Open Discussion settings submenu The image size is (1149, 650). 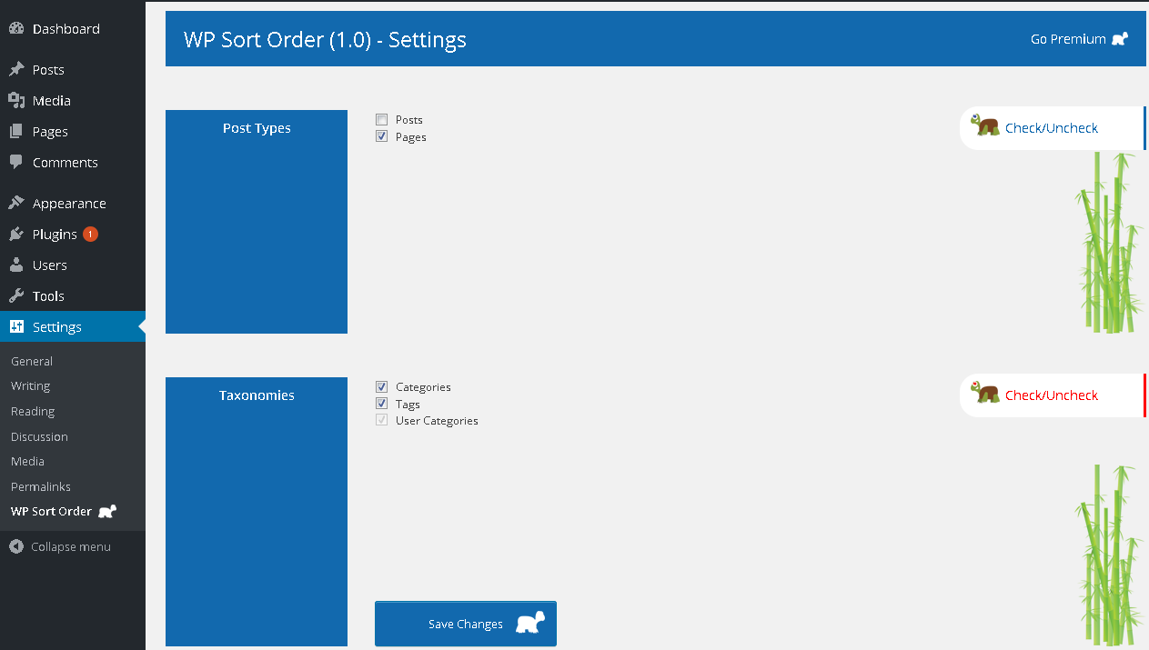39,436
